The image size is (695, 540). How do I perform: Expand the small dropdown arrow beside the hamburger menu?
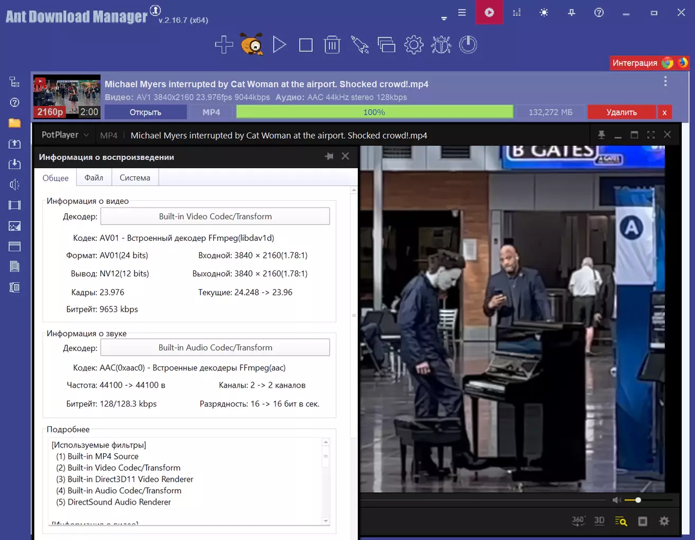tap(444, 19)
